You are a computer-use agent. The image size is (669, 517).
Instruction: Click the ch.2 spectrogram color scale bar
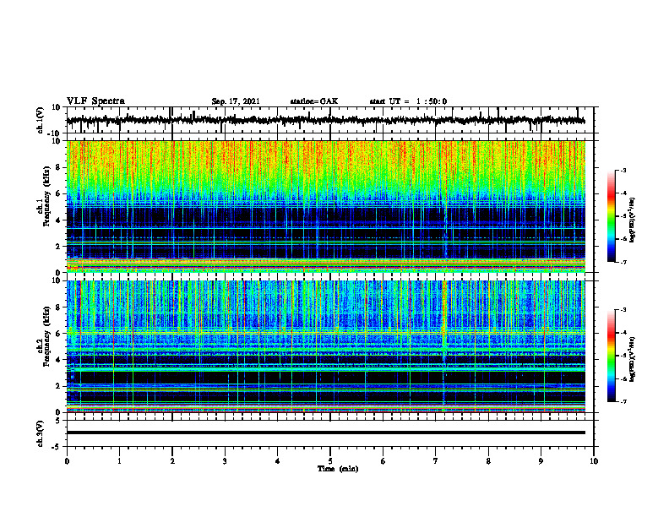pyautogui.click(x=611, y=356)
